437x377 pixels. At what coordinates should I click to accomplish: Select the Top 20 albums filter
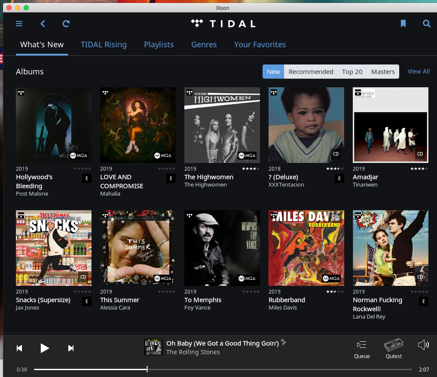(352, 72)
